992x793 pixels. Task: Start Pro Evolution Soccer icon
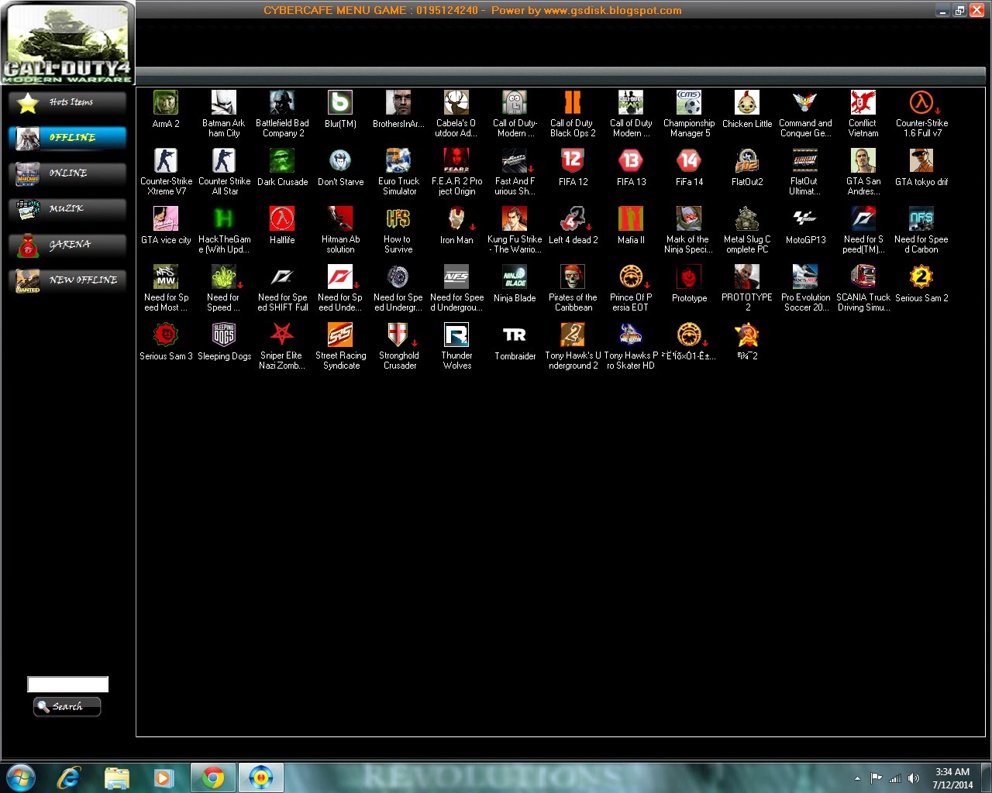(x=805, y=276)
